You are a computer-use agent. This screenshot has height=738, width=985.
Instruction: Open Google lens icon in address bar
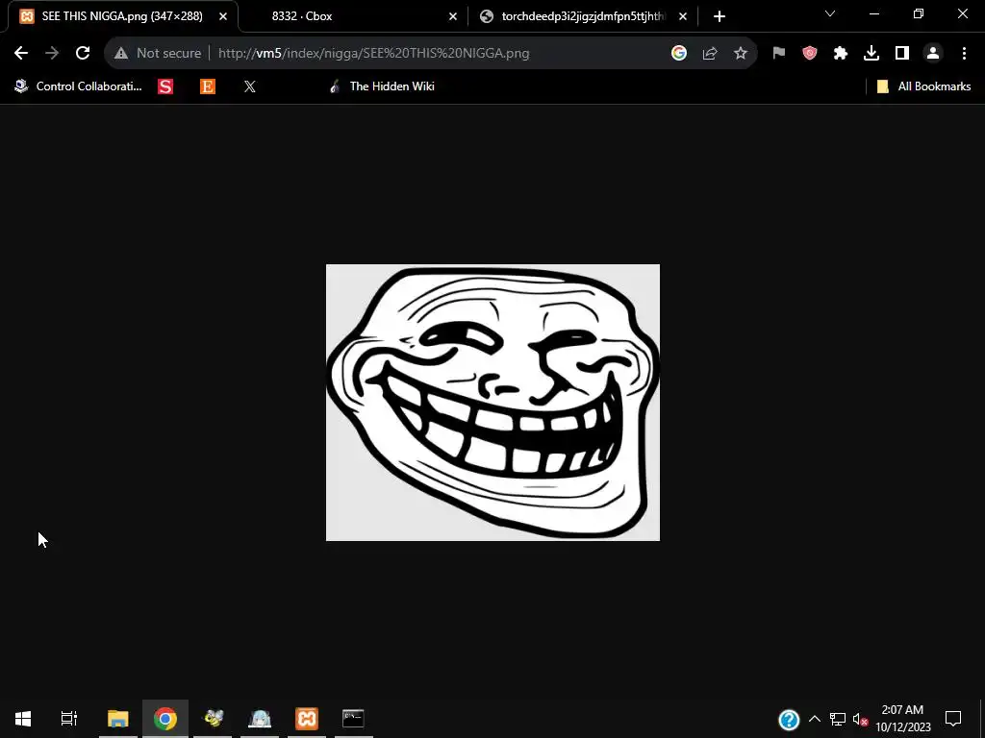[x=678, y=54]
